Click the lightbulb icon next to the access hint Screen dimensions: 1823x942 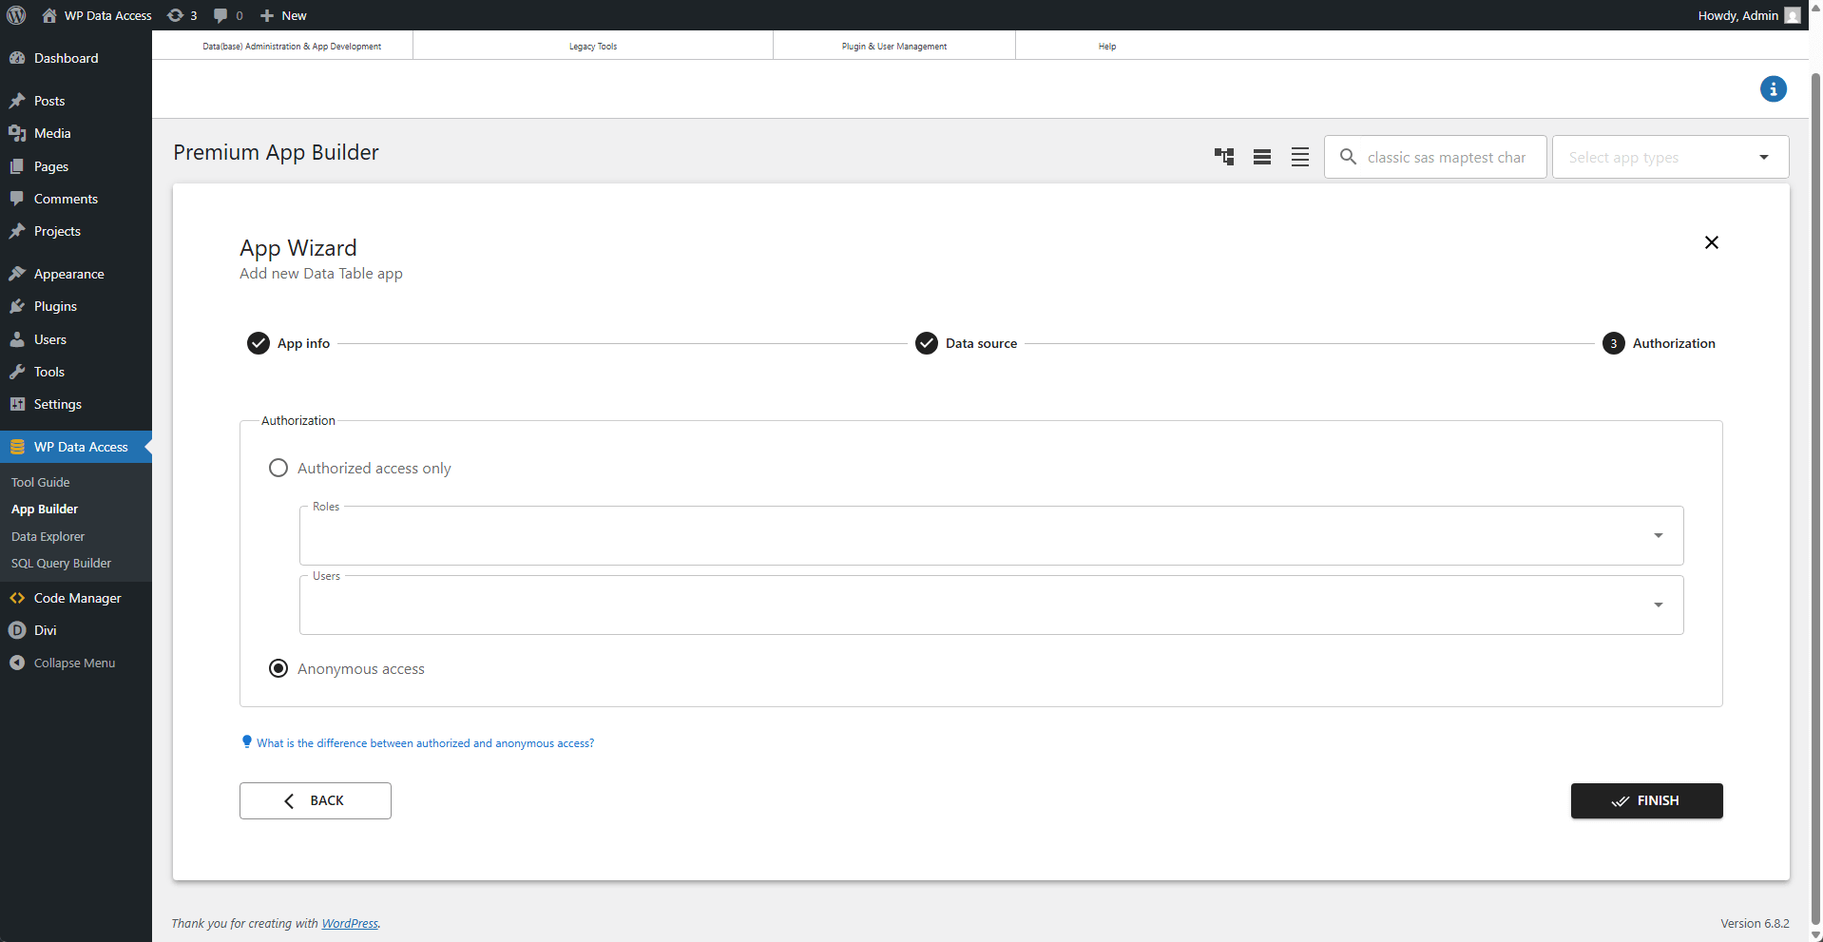(246, 741)
